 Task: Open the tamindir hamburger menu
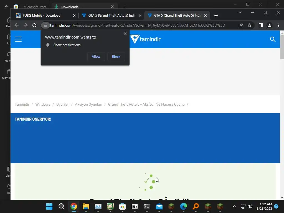coord(18,39)
